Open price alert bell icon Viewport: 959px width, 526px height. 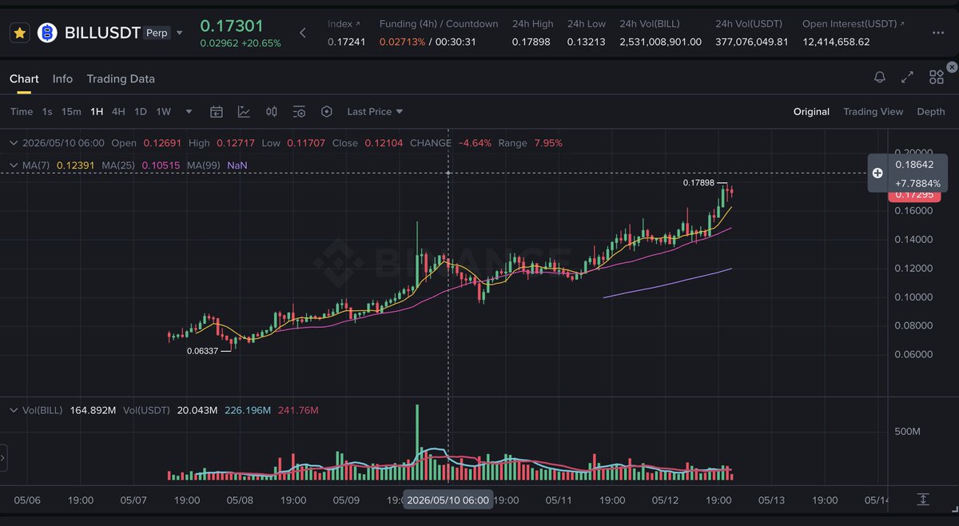point(879,78)
